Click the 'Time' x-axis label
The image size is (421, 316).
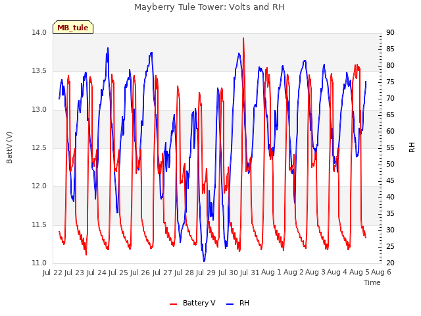point(372,282)
